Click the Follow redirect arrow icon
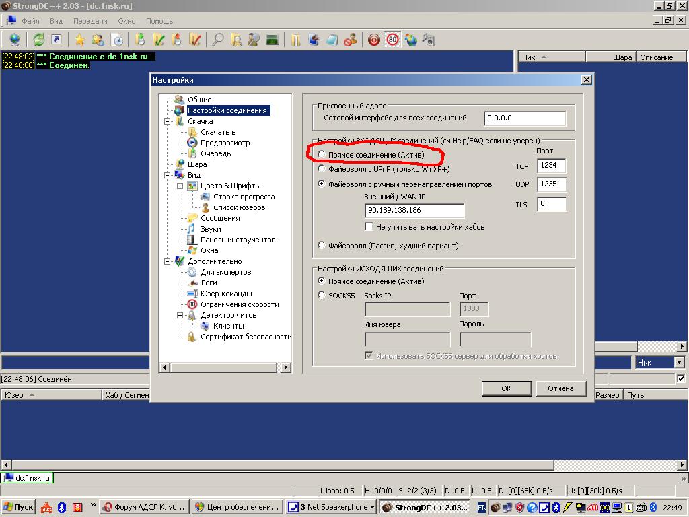Viewport: 689px width, 517px height. coord(57,40)
